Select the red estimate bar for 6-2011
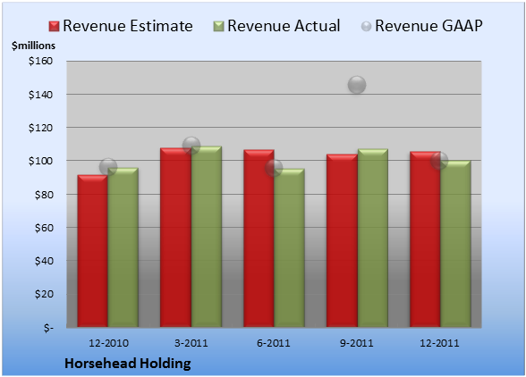 (x=259, y=239)
